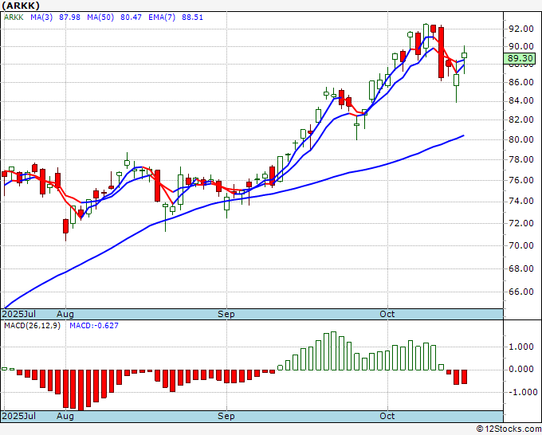The image size is (542, 435).
Task: Click the Sep label on MACD axis
Action: [x=226, y=416]
